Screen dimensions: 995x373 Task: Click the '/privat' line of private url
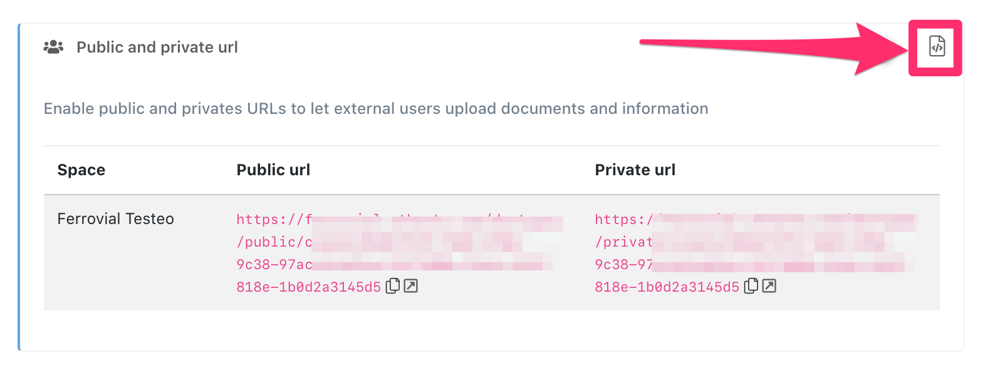point(623,242)
